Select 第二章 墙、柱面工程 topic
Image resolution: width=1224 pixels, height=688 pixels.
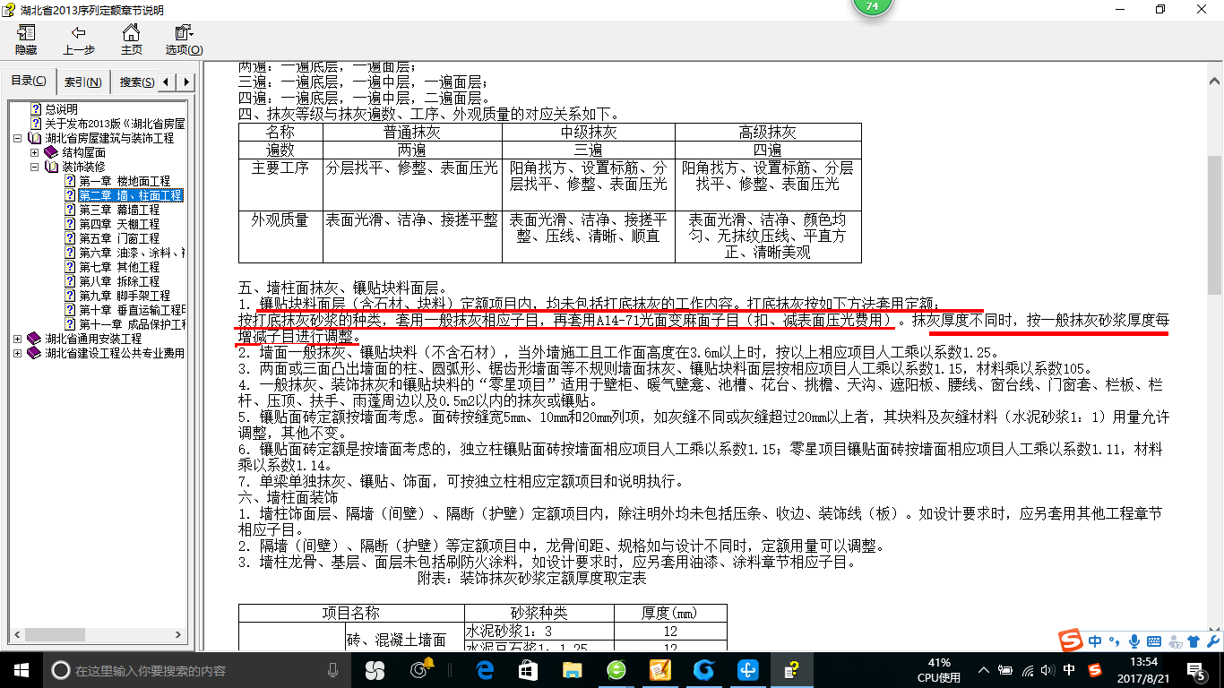(130, 195)
